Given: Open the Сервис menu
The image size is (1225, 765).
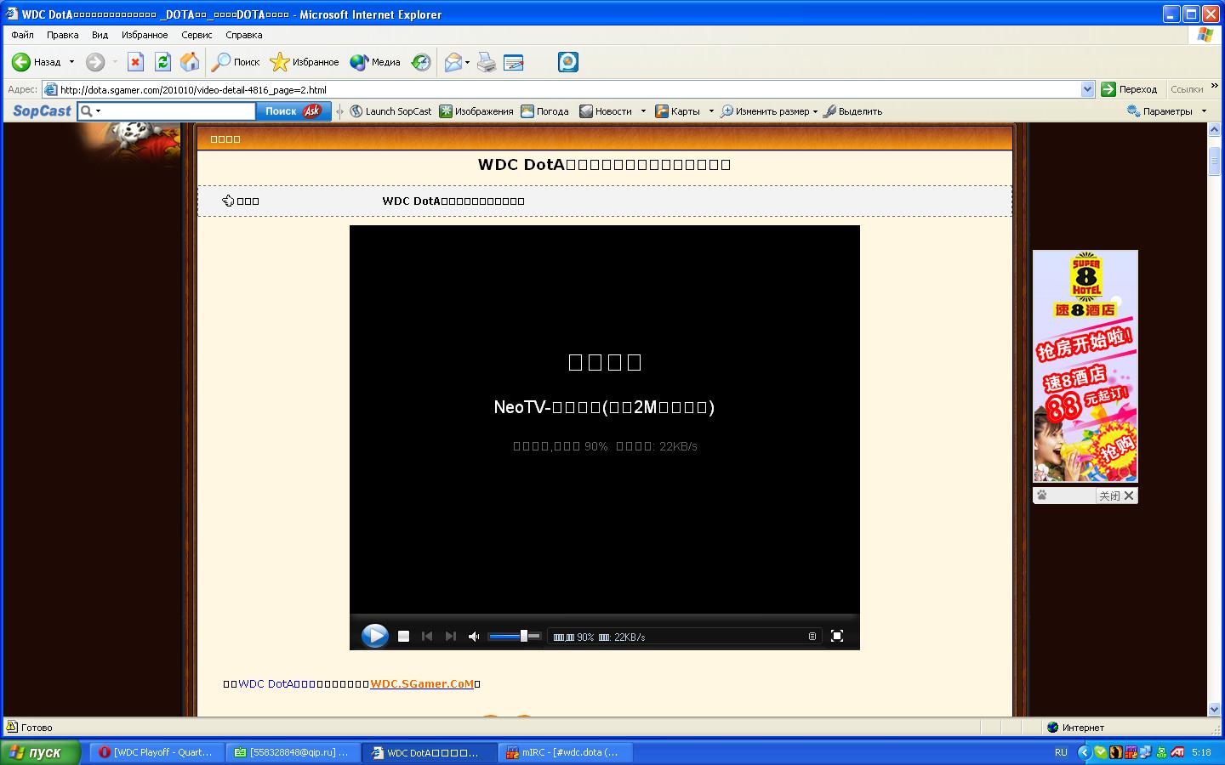Looking at the screenshot, I should point(197,35).
